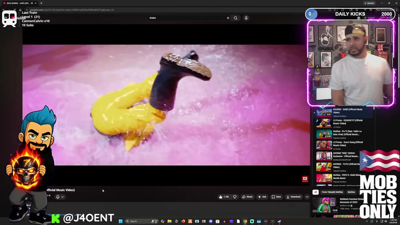Close the 6IX9INE GINÉ browser tab
The height and width of the screenshot is (225, 400).
36,3
